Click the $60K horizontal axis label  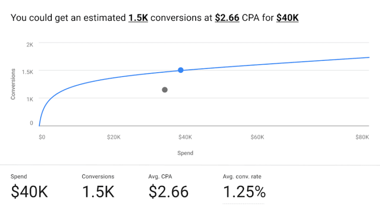(x=257, y=137)
